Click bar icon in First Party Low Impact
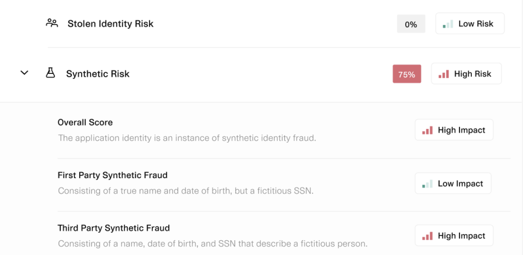The image size is (523, 255). 428,184
